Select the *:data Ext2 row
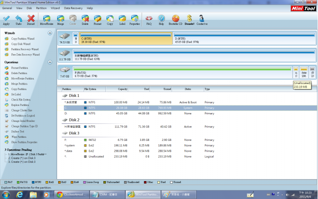Screen dimensions: 318x199 click(x=190, y=151)
